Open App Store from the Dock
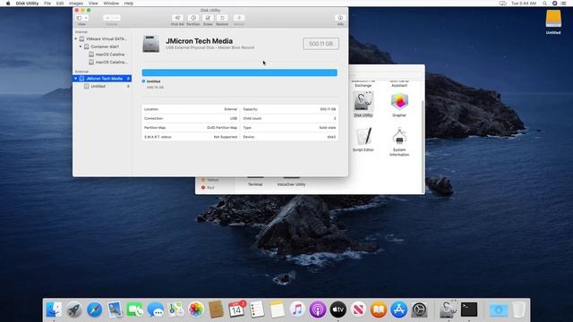The height and width of the screenshot is (322, 573). click(398, 309)
